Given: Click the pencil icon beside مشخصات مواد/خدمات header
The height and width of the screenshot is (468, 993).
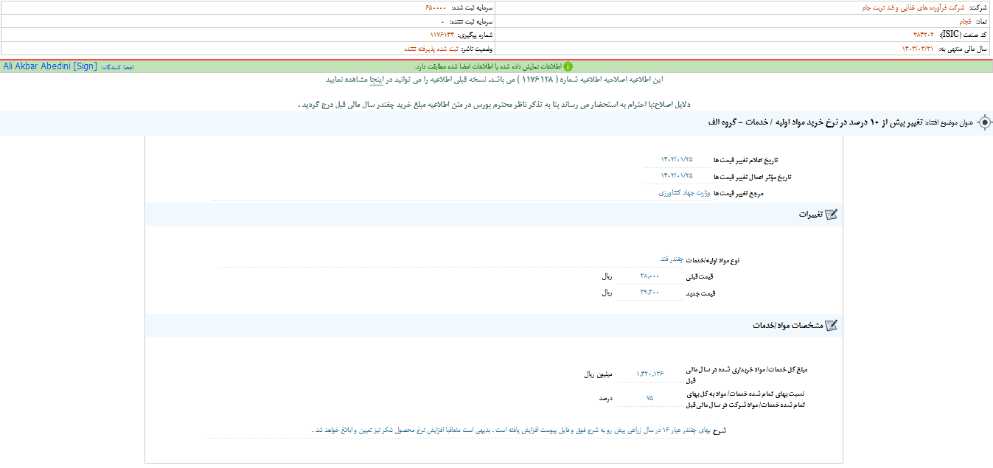Looking at the screenshot, I should pyautogui.click(x=832, y=325).
